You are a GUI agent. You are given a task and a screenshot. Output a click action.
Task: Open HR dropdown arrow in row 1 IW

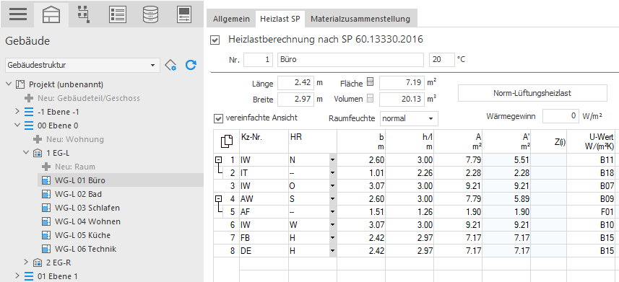(332, 160)
